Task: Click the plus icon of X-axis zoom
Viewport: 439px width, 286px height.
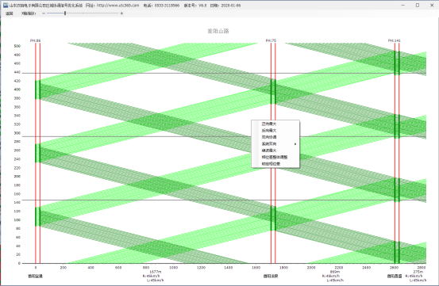Action: click(121, 13)
